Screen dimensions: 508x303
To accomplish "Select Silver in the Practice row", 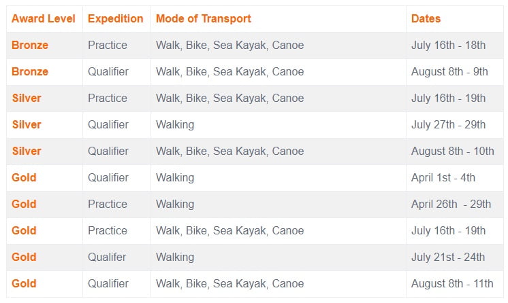I will point(27,99).
